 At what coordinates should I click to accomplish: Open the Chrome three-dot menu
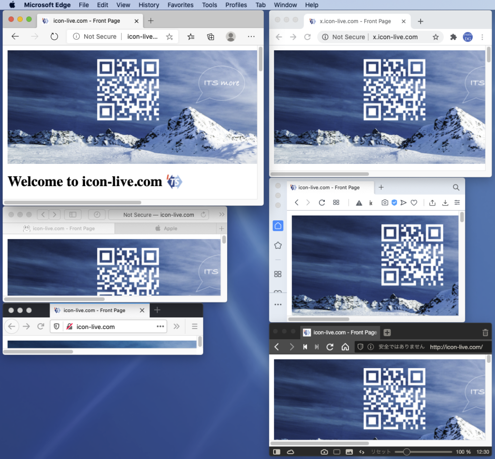[482, 37]
